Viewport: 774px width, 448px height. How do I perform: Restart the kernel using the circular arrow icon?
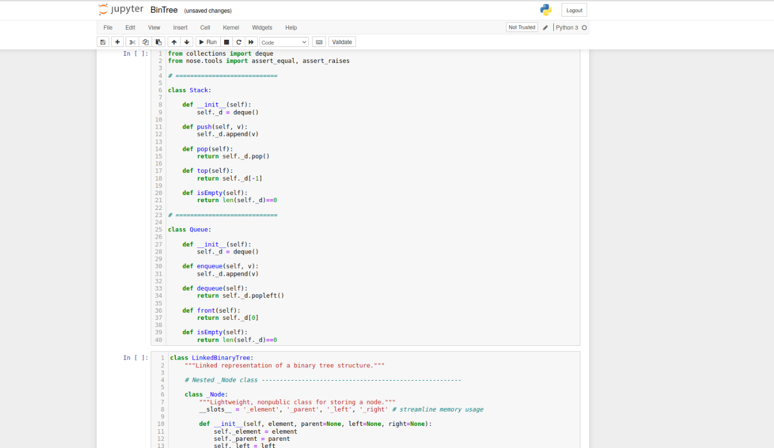[x=238, y=41]
